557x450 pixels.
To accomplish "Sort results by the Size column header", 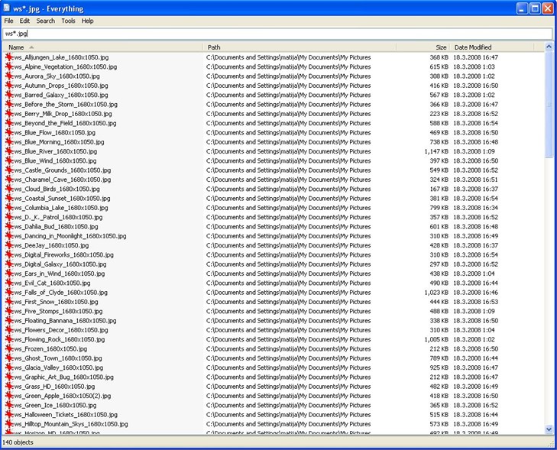I will (423, 47).
